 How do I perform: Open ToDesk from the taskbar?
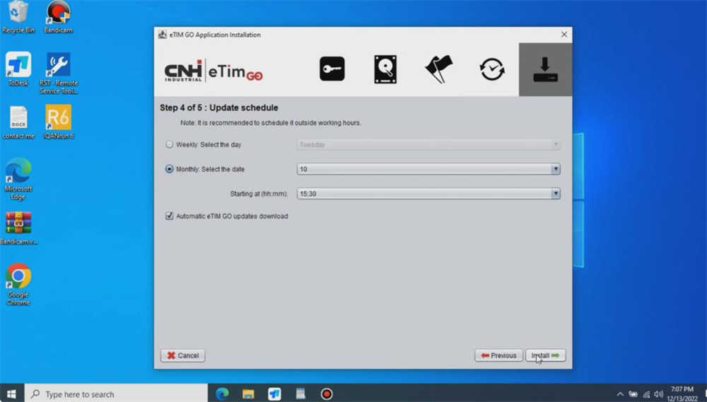pyautogui.click(x=274, y=394)
